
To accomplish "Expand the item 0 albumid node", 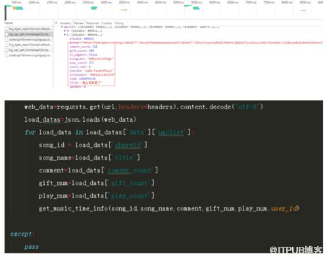I will [x=64, y=31].
